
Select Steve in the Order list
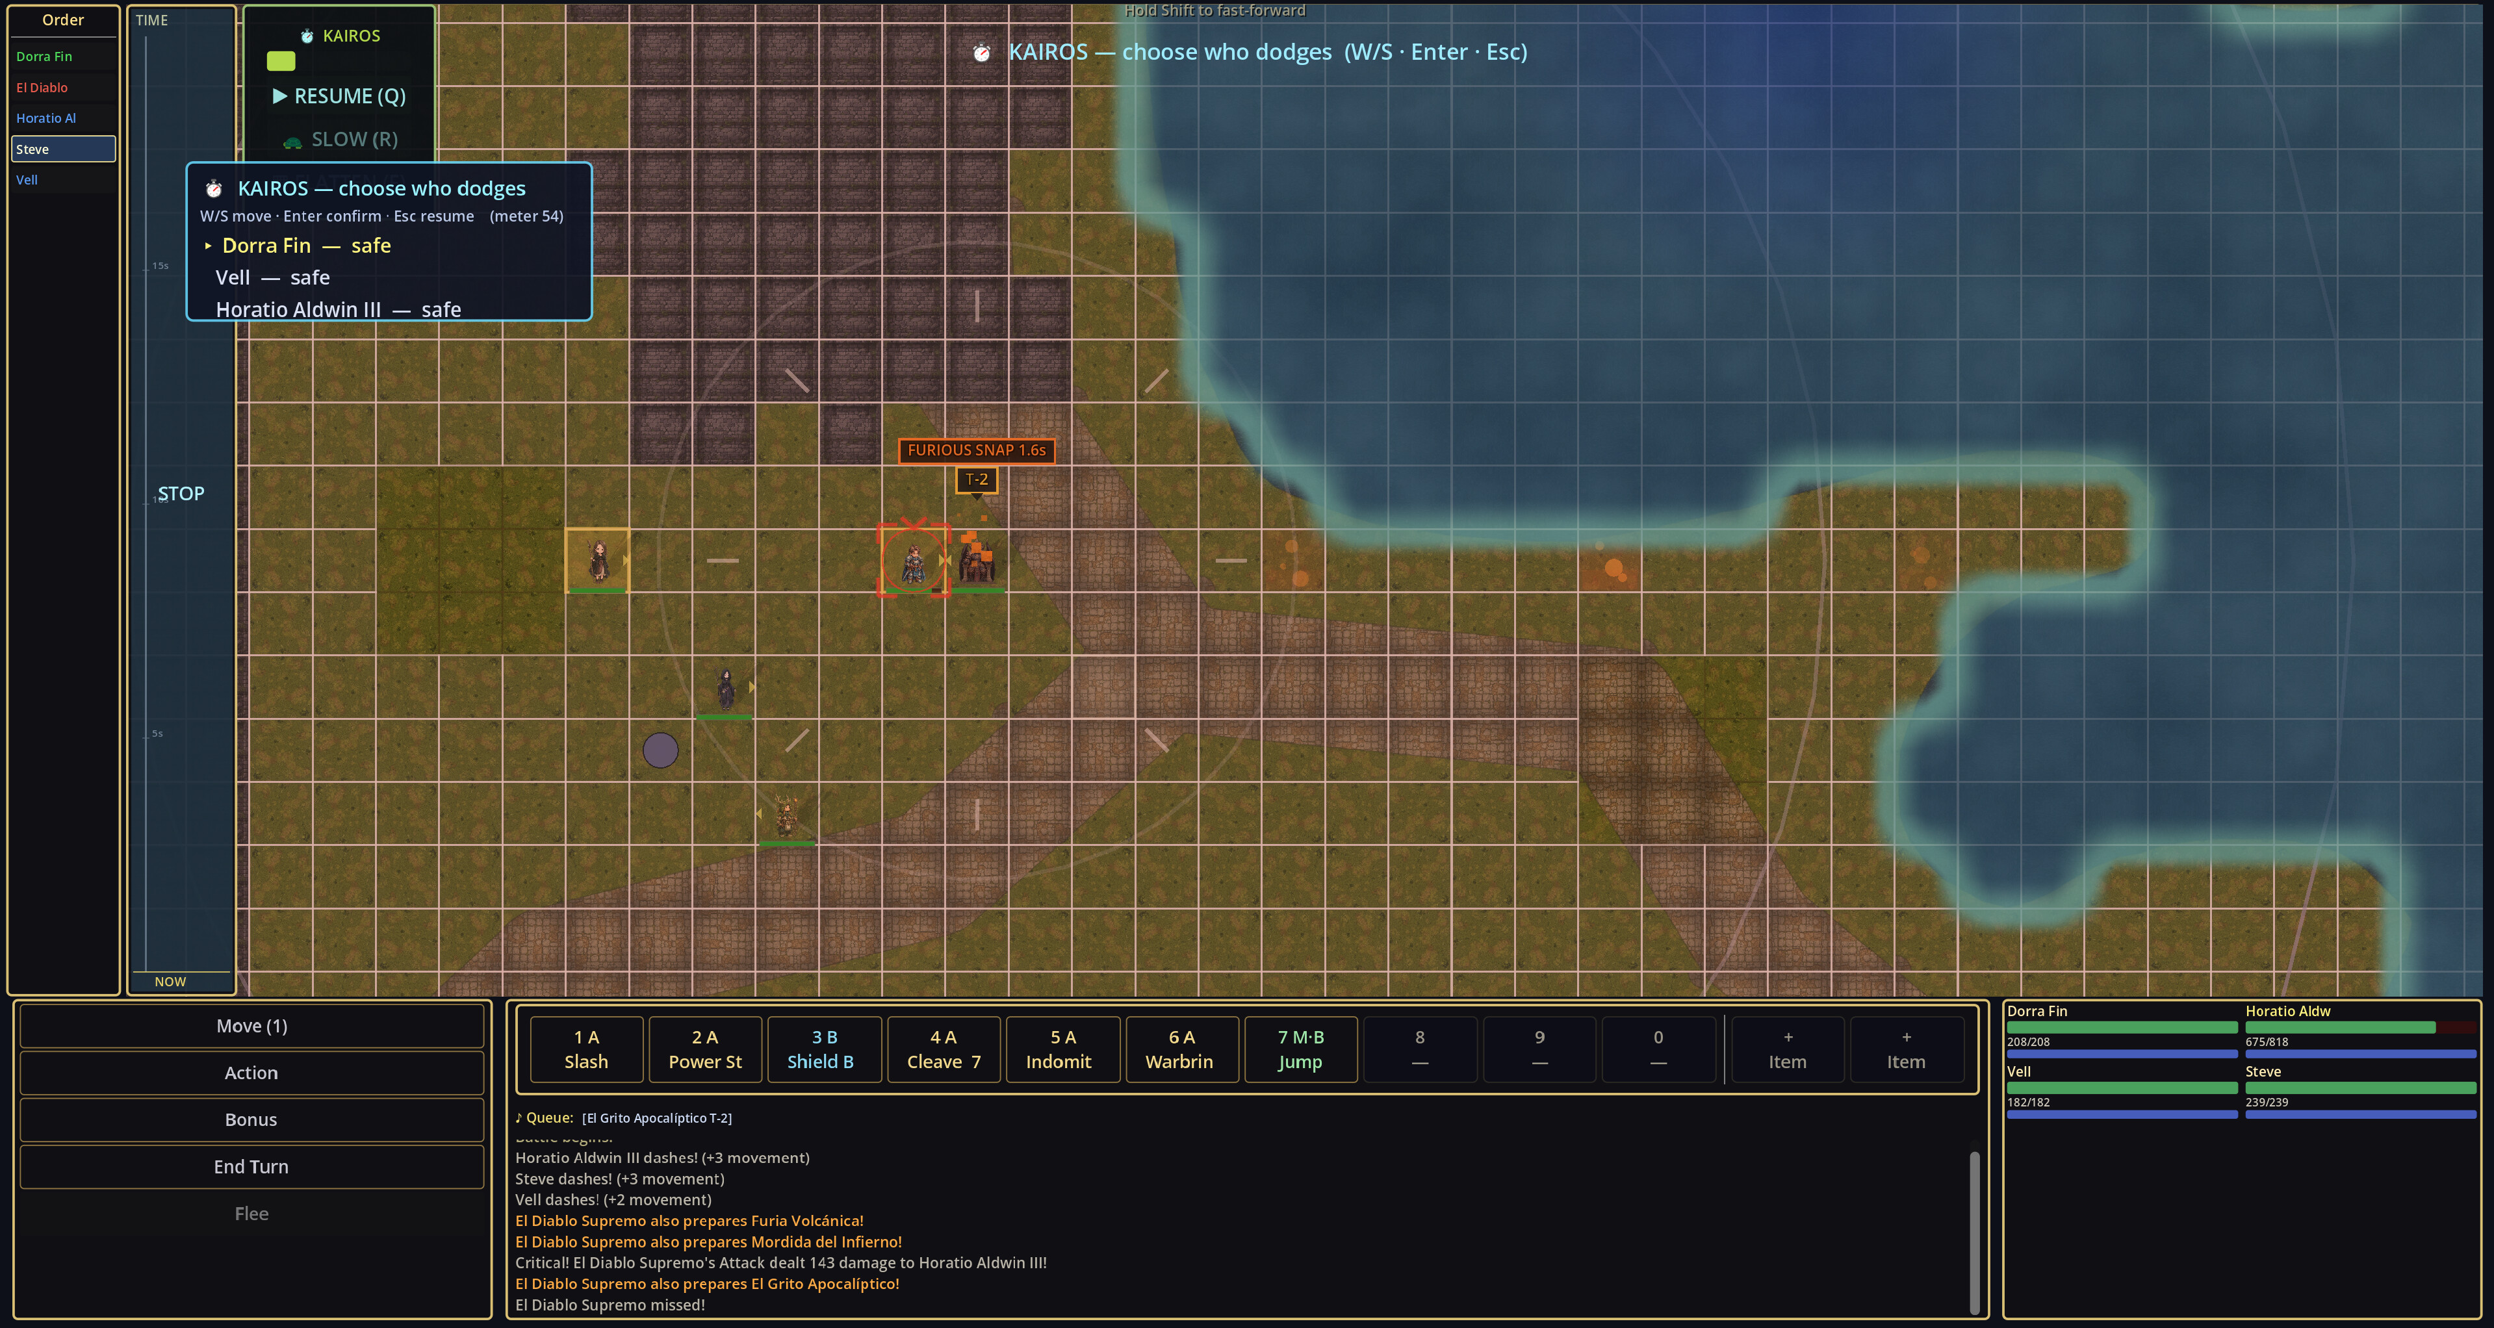(x=63, y=149)
